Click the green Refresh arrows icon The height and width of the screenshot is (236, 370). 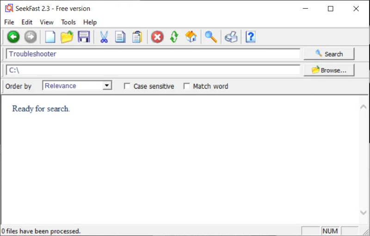(174, 37)
